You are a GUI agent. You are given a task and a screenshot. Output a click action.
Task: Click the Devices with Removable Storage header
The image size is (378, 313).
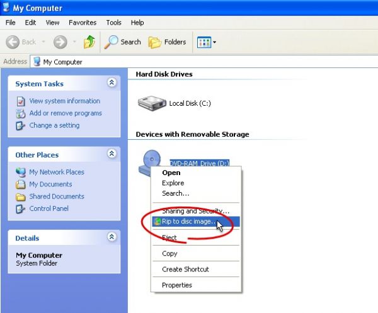point(192,134)
